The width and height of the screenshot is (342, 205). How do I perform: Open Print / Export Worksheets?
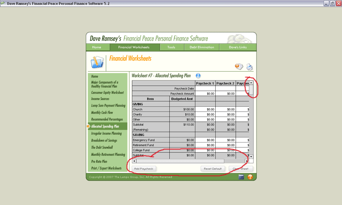(x=106, y=168)
